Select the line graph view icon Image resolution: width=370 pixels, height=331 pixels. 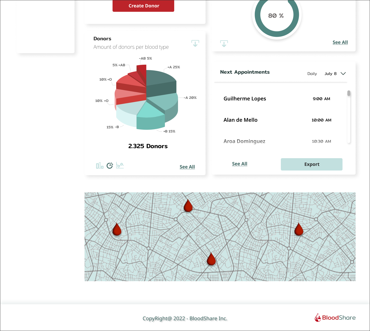120,165
